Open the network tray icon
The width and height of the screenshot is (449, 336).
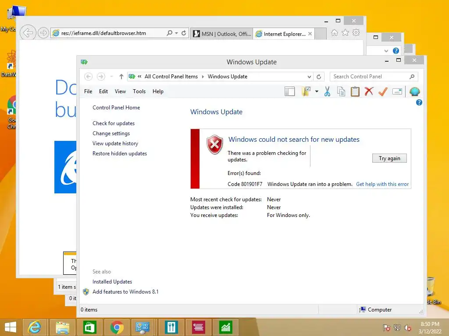pos(397,327)
